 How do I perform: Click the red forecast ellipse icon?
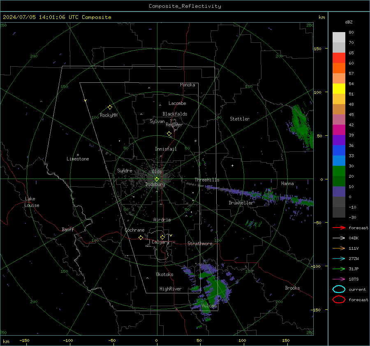(x=339, y=300)
